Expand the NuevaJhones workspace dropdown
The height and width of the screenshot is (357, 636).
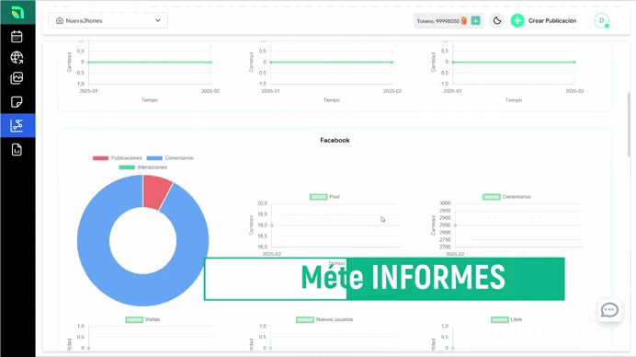point(108,21)
